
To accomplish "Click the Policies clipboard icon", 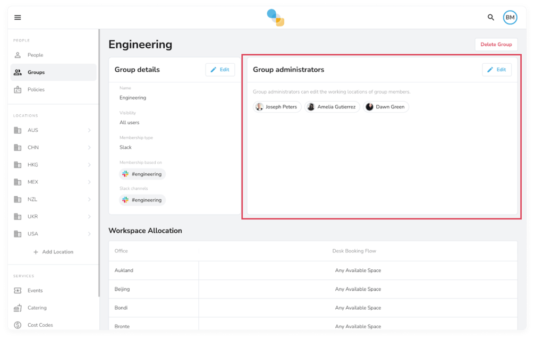I will click(16, 89).
